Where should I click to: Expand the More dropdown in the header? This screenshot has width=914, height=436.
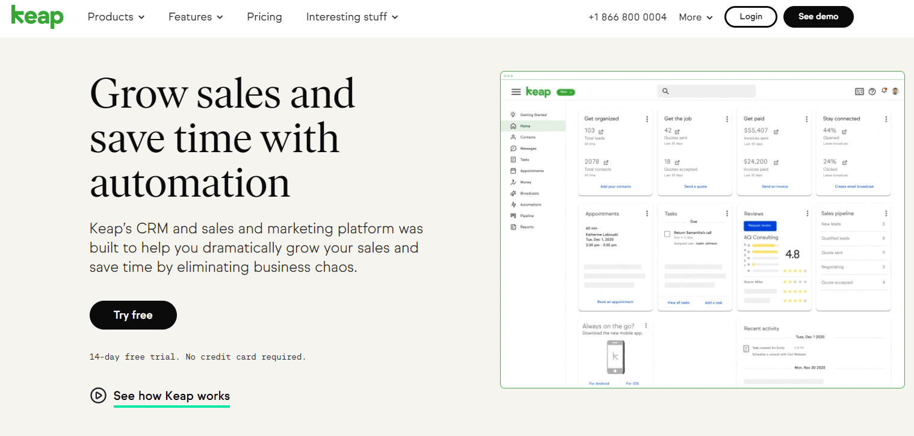tap(696, 17)
